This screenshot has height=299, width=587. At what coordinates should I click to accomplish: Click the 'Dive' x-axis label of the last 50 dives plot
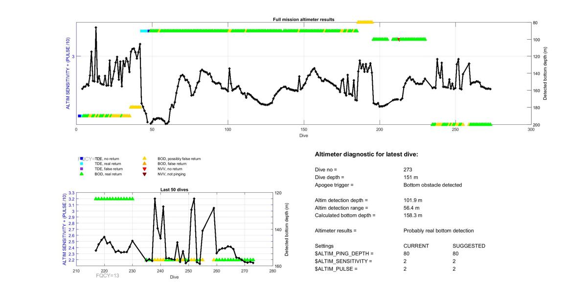pos(174,277)
